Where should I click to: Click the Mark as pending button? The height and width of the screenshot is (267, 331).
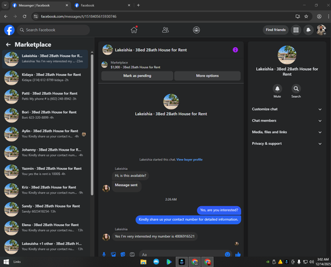point(137,75)
